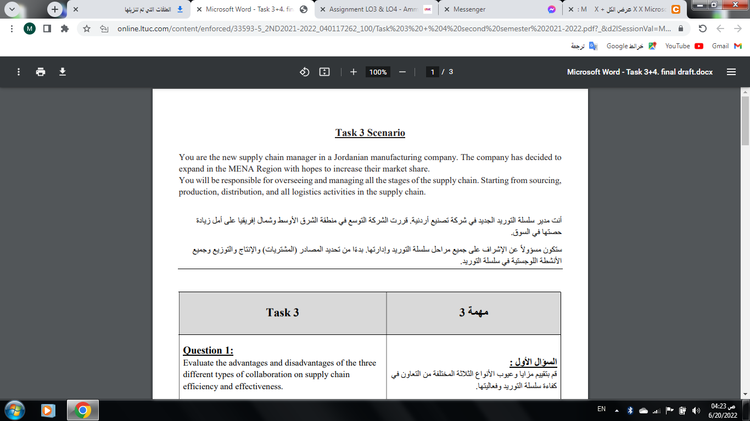Image resolution: width=750 pixels, height=421 pixels.
Task: Download the Task 3+4 PDF file
Action: click(x=63, y=72)
